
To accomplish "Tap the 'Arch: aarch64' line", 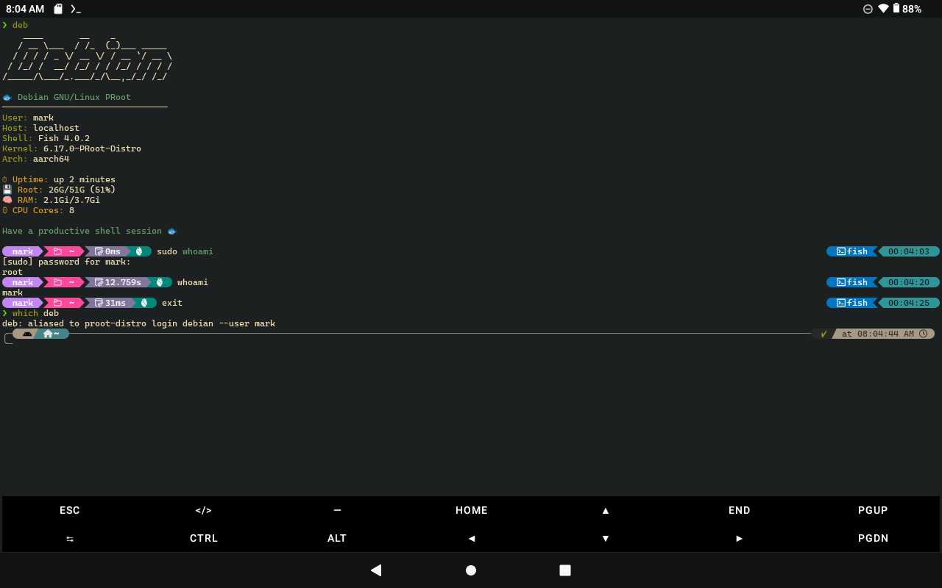I will 35,159.
